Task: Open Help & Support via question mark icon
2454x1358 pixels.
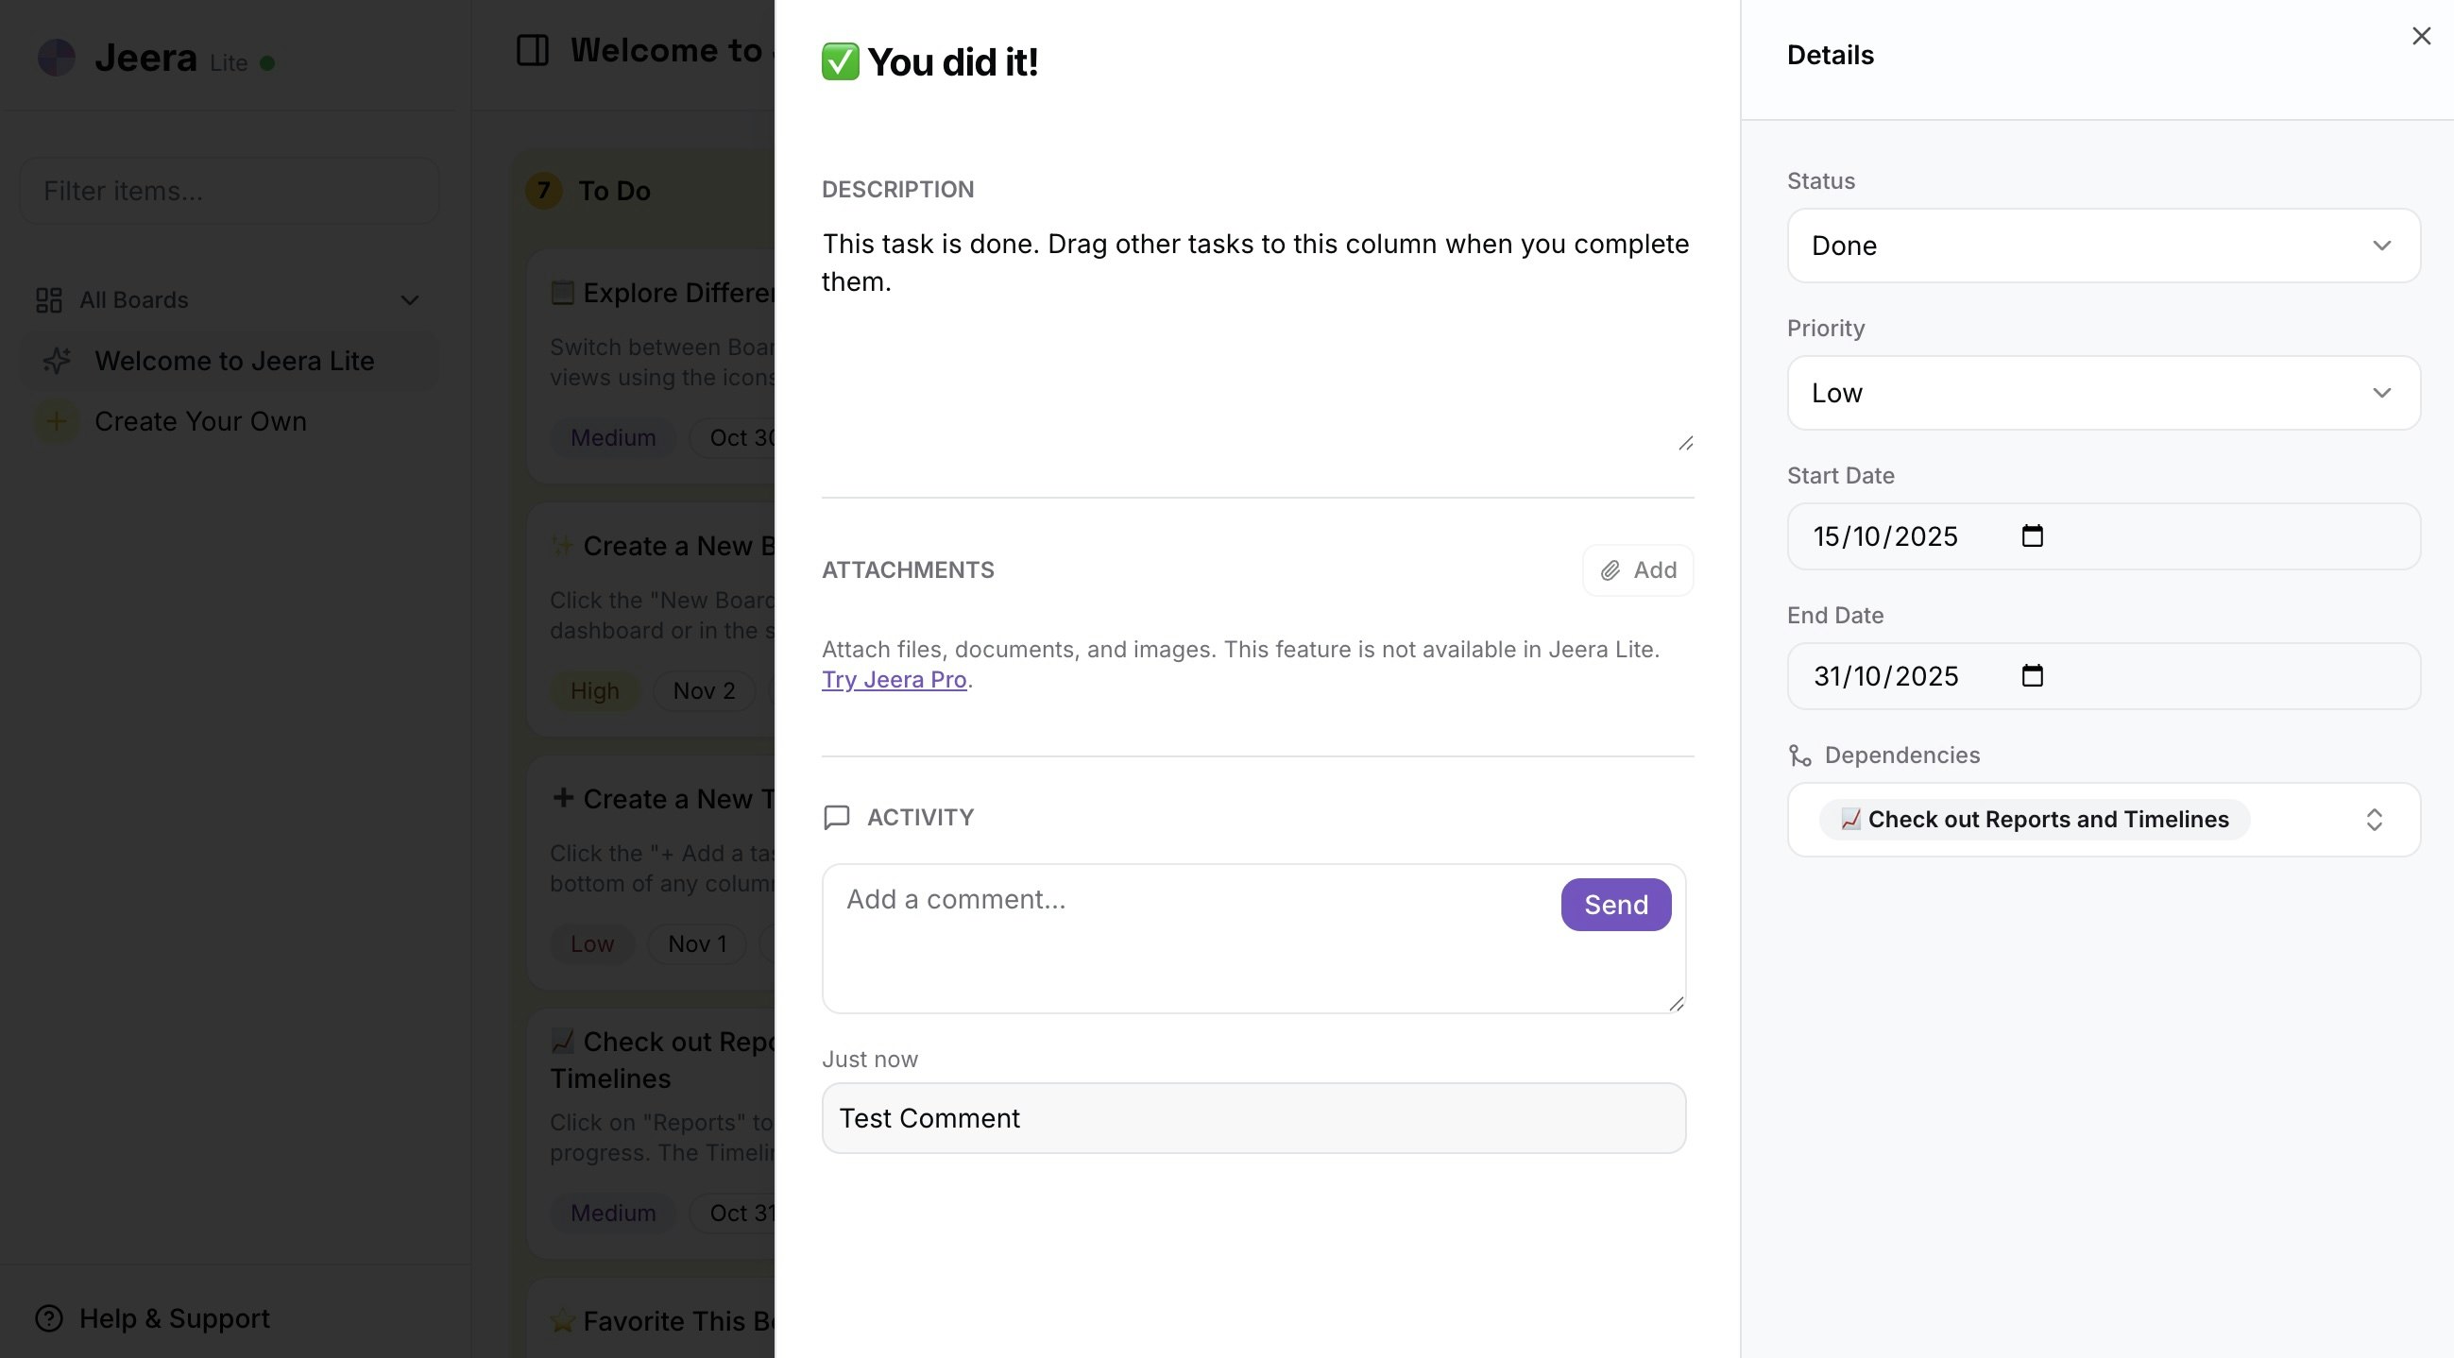Action: [x=49, y=1319]
